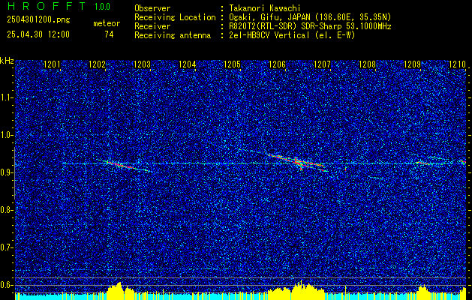Click the filename 2504301200.png
This screenshot has width=472, height=300.
point(38,20)
